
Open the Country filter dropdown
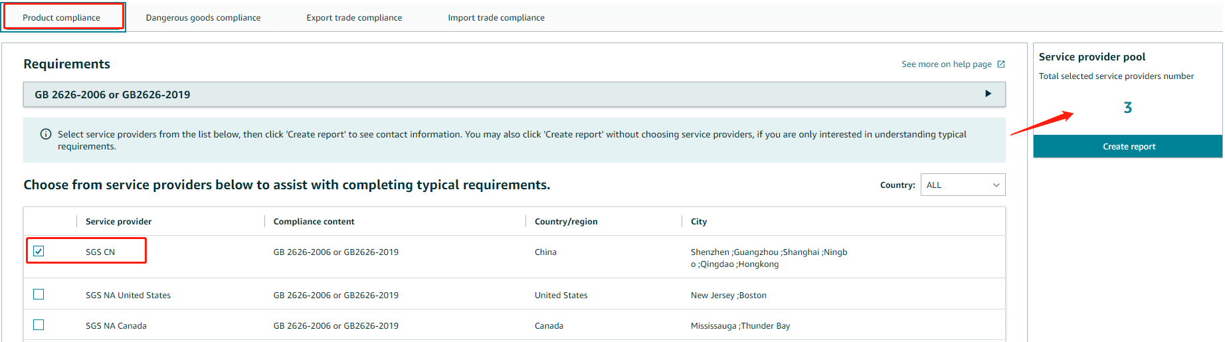tap(963, 185)
